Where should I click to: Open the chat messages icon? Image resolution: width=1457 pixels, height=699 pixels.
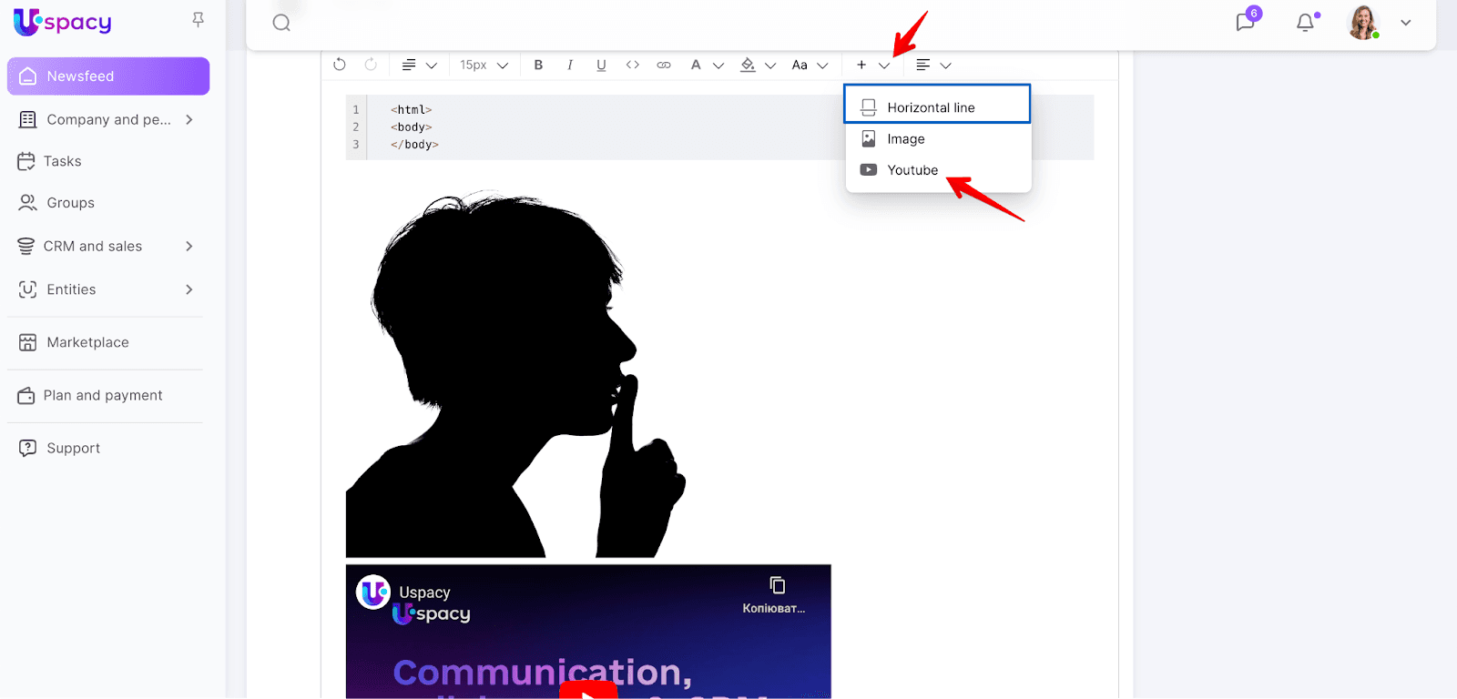pyautogui.click(x=1245, y=22)
